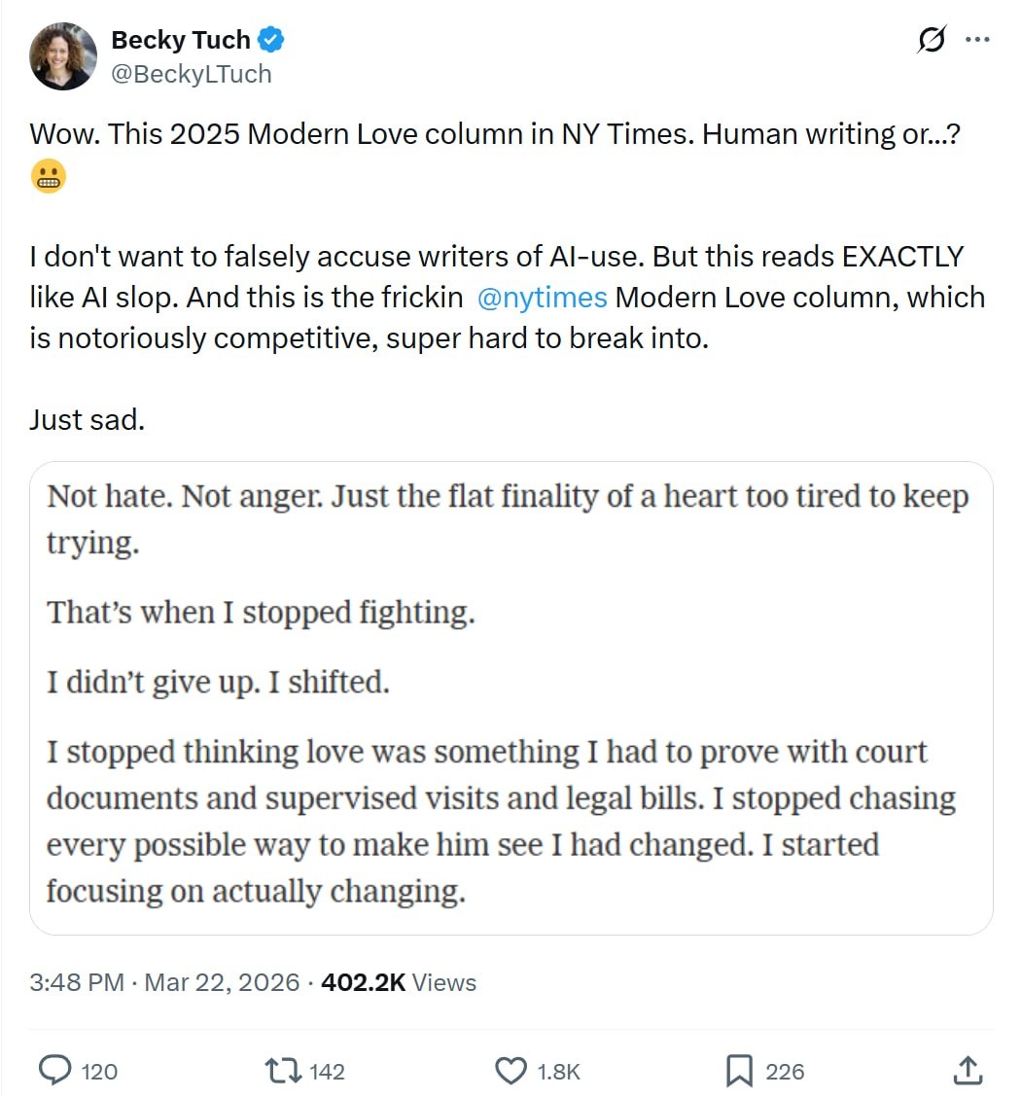Viewport: 1021px width, 1097px height.
Task: Open the @BeckyLTuch handle link
Action: pos(192,74)
